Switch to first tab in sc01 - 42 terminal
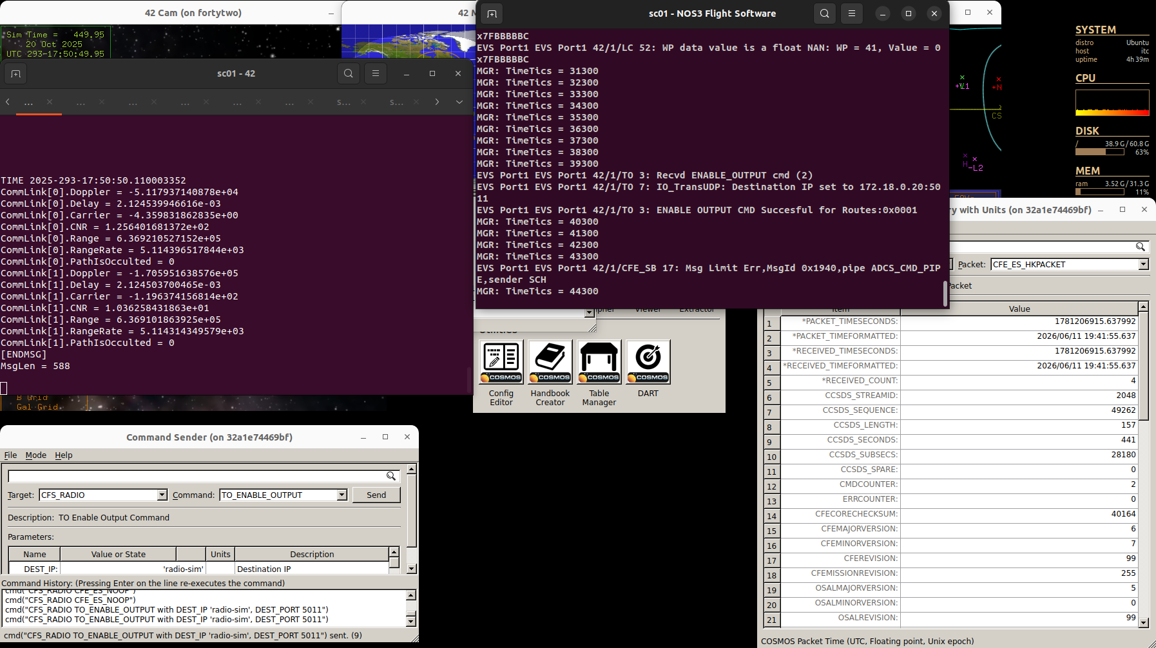 29,102
